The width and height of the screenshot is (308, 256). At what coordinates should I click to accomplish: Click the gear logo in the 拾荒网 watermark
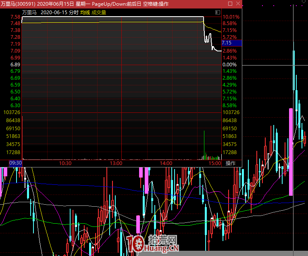pos(136,244)
